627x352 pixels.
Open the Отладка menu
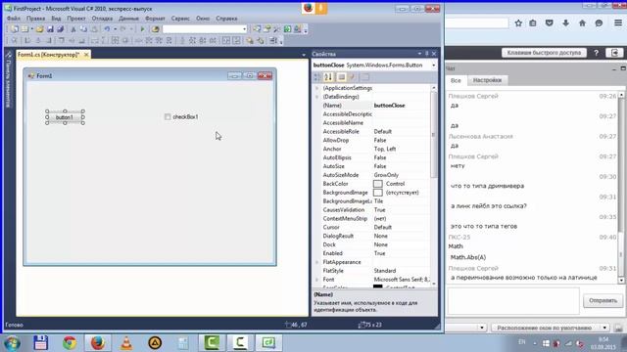point(102,19)
